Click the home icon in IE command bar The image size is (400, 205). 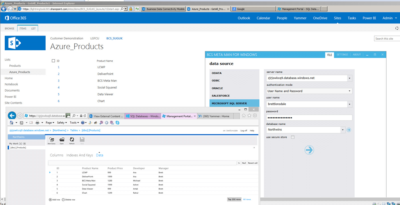point(11,123)
